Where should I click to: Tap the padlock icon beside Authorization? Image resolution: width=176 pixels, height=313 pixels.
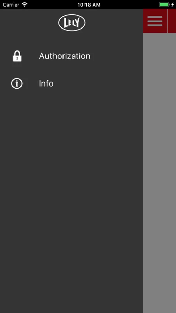17,56
